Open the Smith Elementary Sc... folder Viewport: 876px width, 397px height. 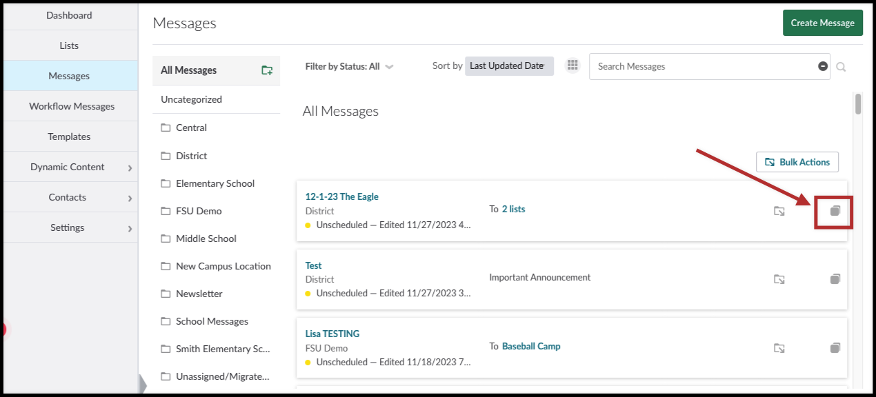pos(223,349)
